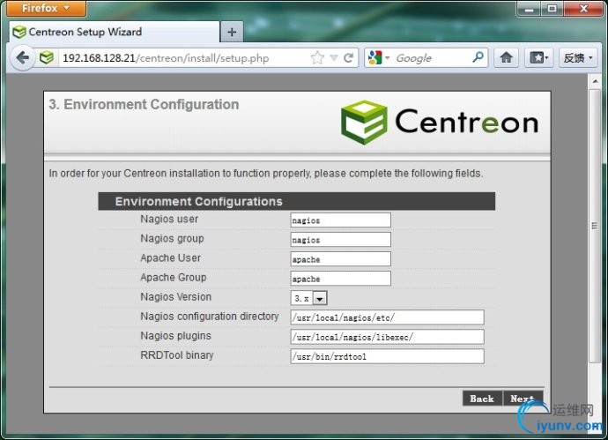This screenshot has width=608, height=440.
Task: Open the bookmarks menu button
Action: 539,58
